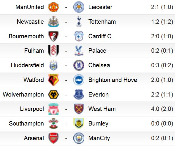
Task: Select the Newcastle club badge
Action: click(x=53, y=22)
